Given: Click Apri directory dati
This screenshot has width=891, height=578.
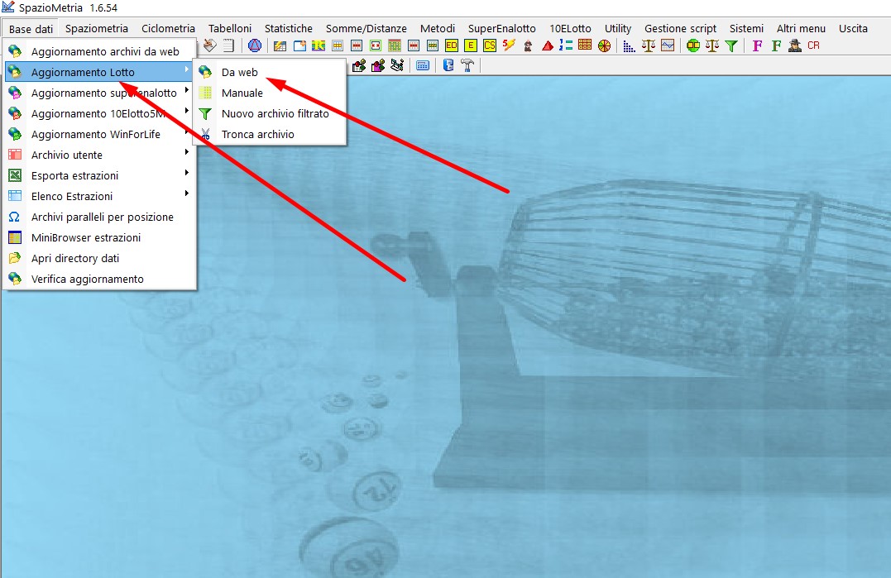Looking at the screenshot, I should coord(99,258).
